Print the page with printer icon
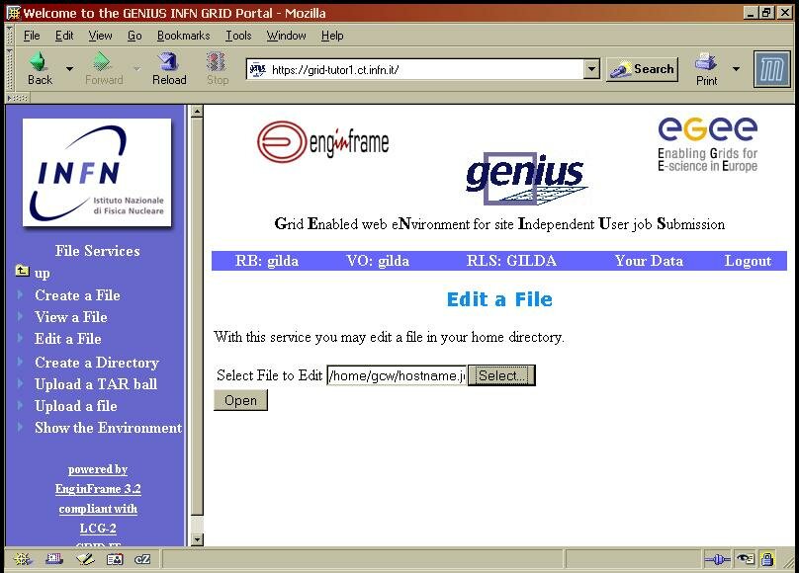Viewport: 799px width, 573px height. click(706, 62)
